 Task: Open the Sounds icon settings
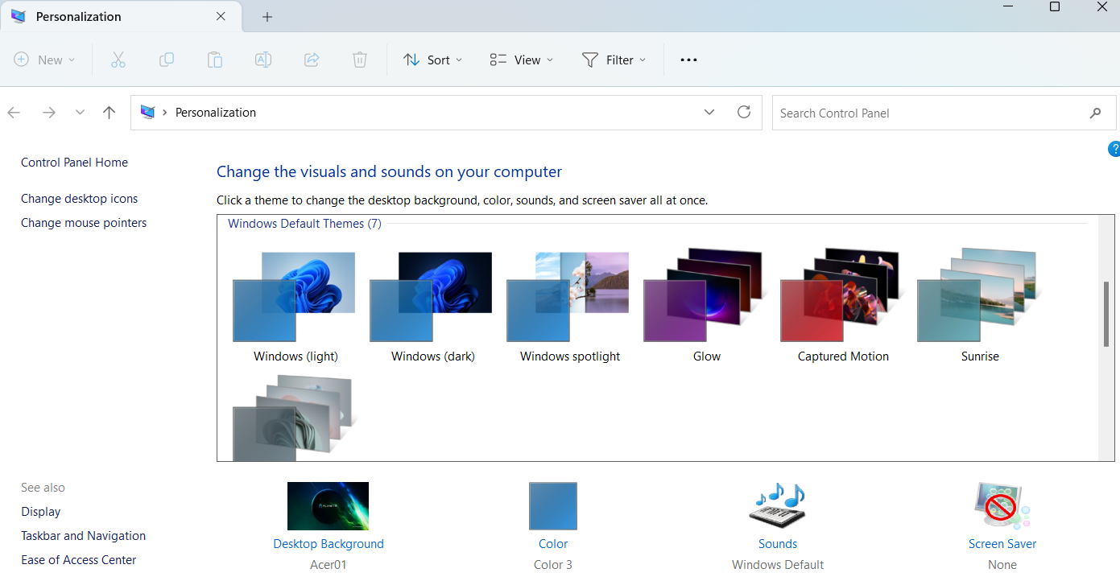[x=777, y=506]
